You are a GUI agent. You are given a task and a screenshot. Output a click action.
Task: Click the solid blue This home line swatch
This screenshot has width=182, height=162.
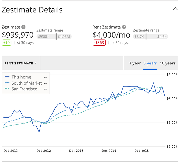tap(7, 77)
